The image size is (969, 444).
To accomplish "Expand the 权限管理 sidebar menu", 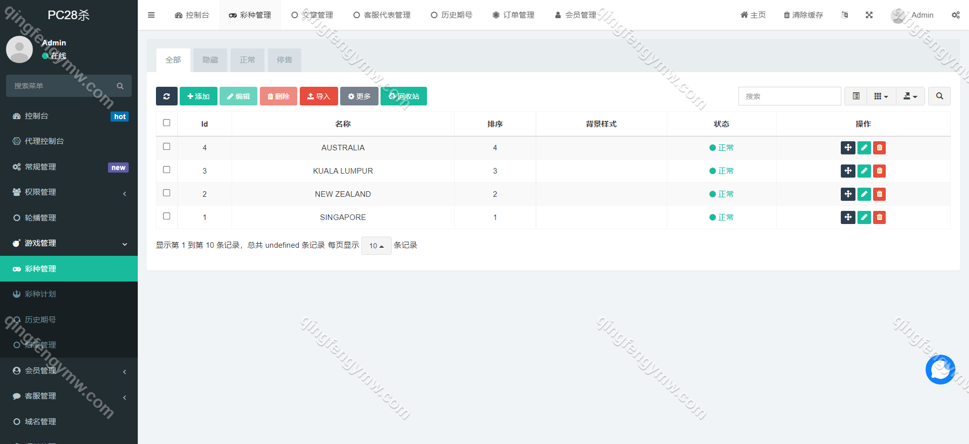I will pyautogui.click(x=69, y=192).
